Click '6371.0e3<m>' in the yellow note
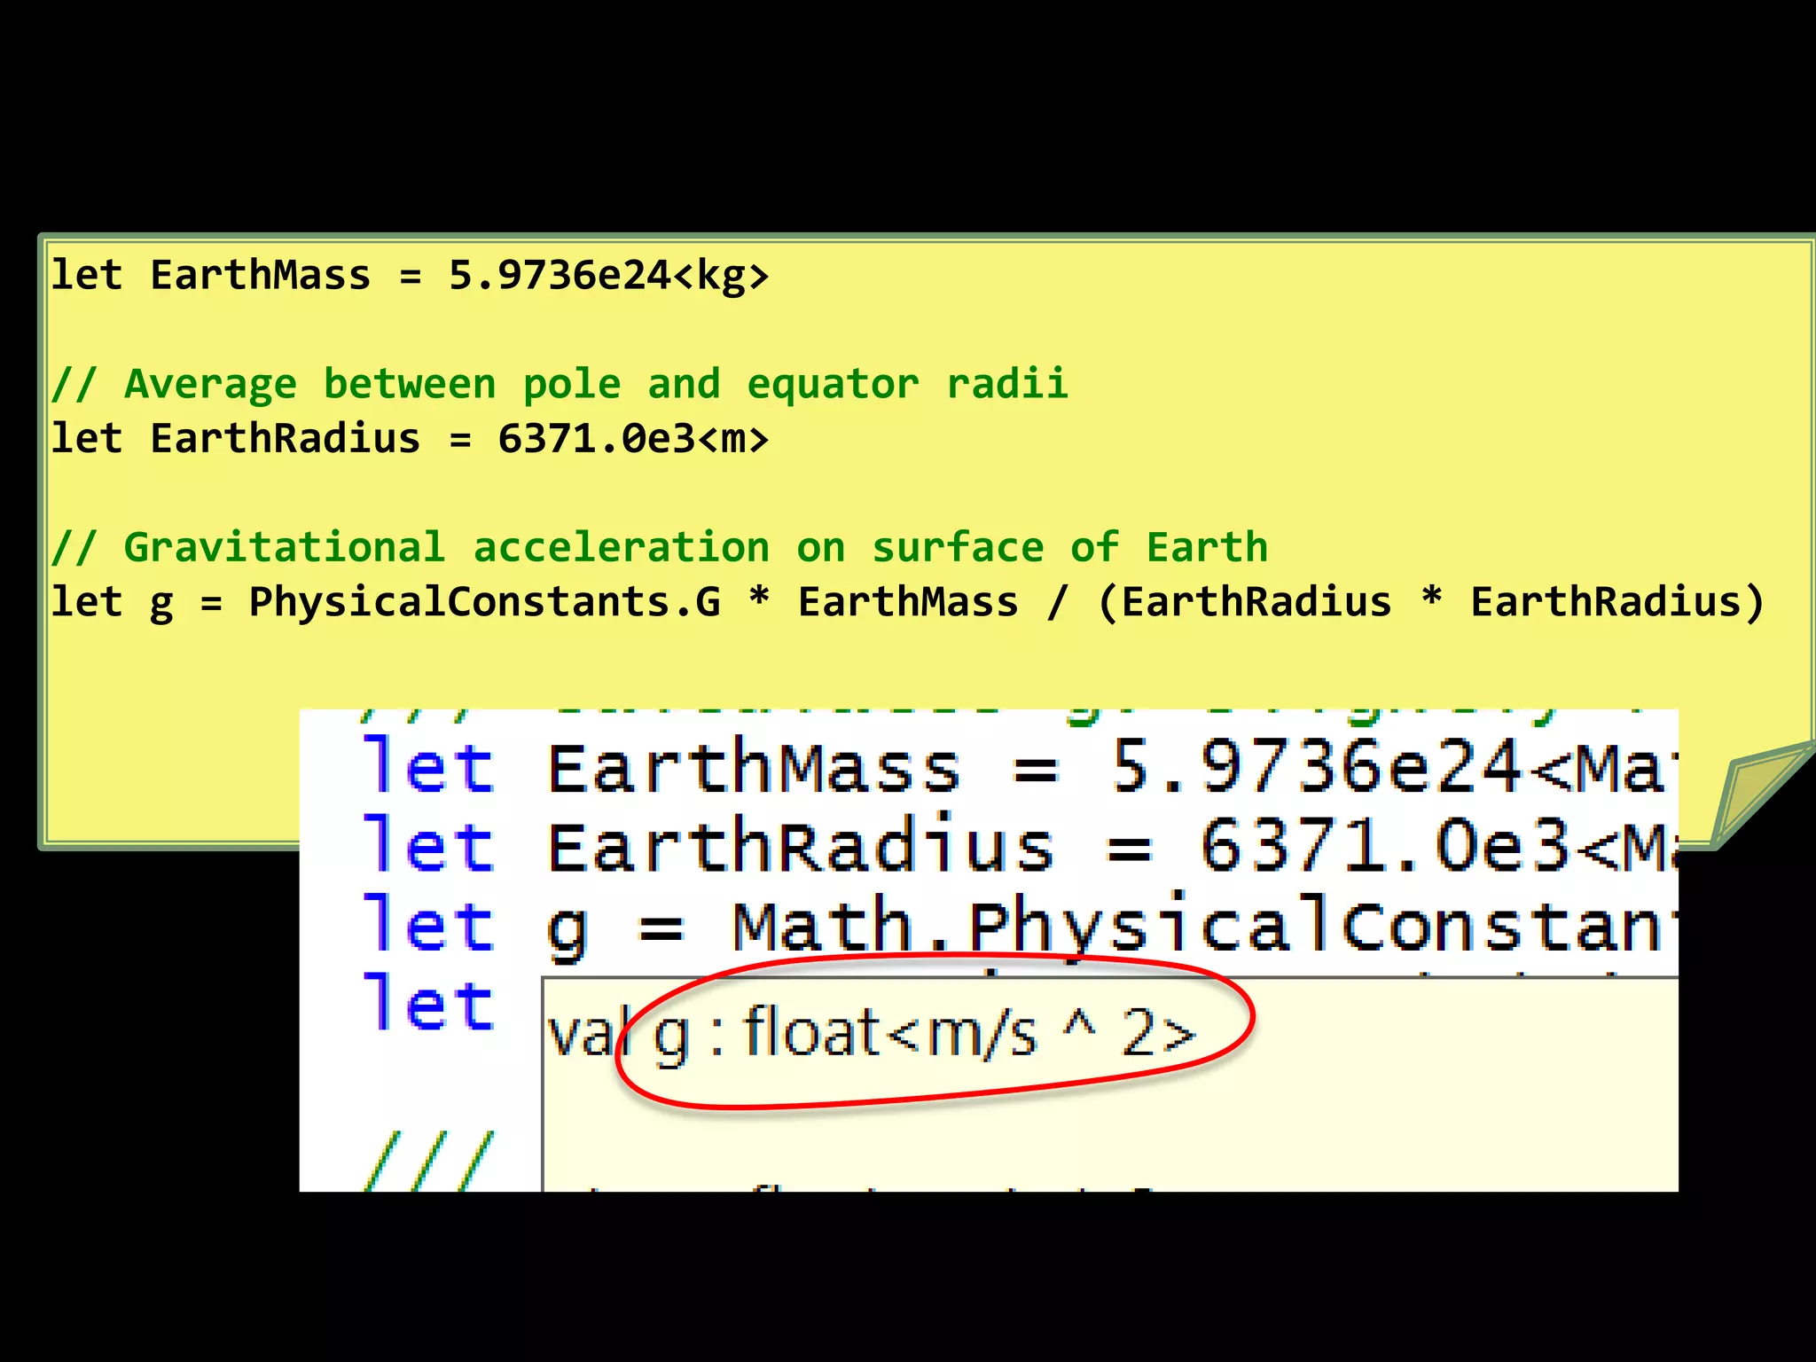 pos(632,439)
